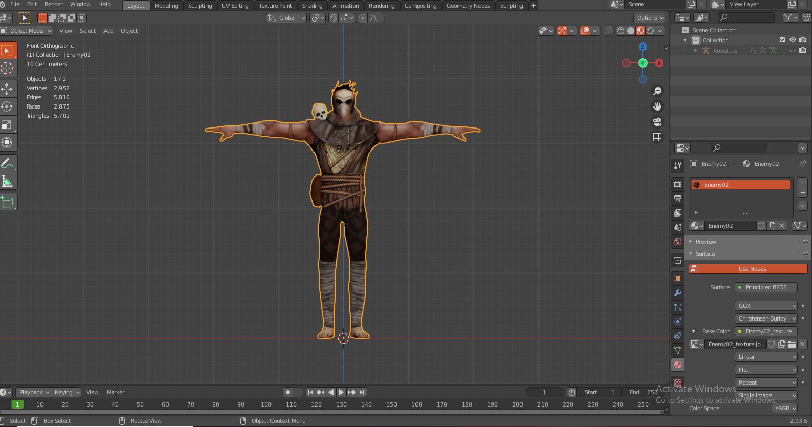Click the zoom magnifier viewport icon
This screenshot has width=812, height=427.
(x=657, y=91)
